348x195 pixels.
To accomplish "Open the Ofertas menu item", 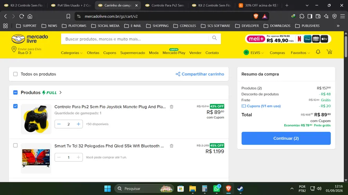I will click(93, 53).
